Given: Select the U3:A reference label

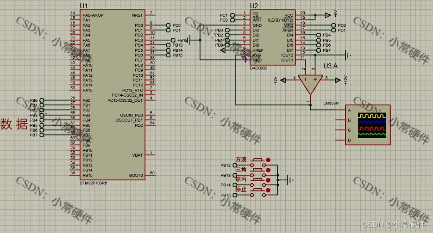Looking at the screenshot, I should [x=331, y=66].
